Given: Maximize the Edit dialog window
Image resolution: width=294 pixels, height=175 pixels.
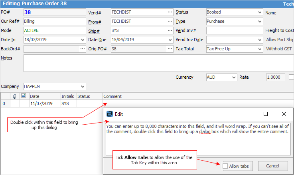Looking at the screenshot, I should [x=266, y=114].
